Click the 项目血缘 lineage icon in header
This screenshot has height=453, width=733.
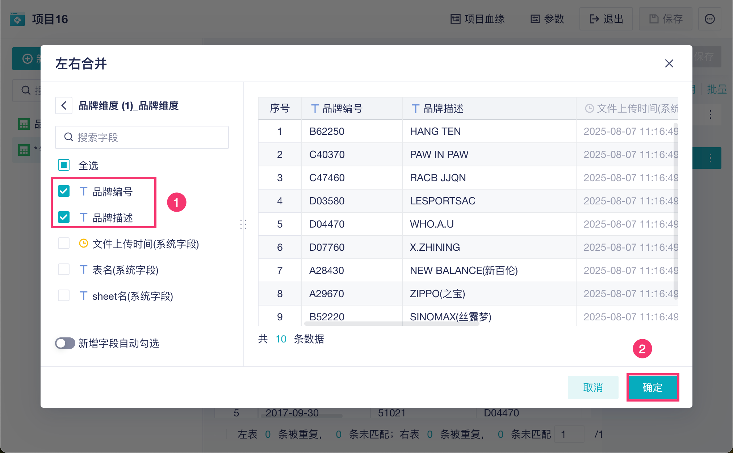455,19
